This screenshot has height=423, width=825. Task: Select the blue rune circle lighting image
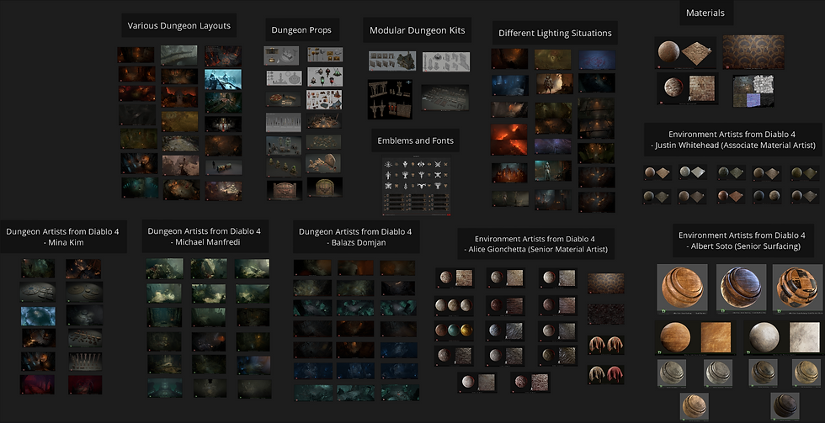click(x=597, y=60)
